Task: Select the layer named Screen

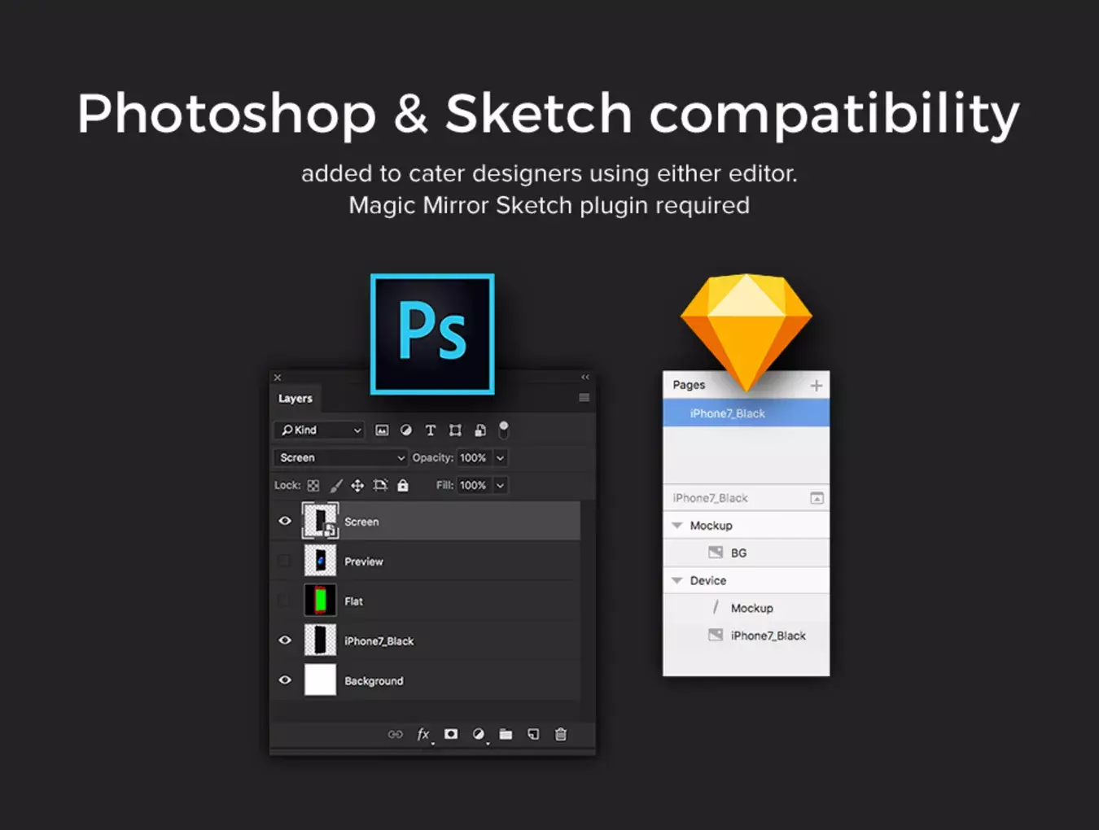Action: (361, 522)
